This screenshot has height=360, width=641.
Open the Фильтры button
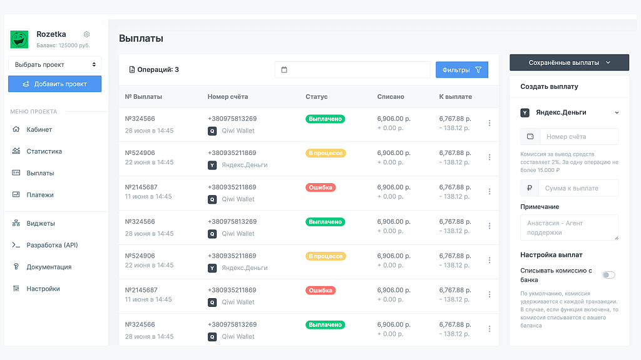tap(461, 70)
